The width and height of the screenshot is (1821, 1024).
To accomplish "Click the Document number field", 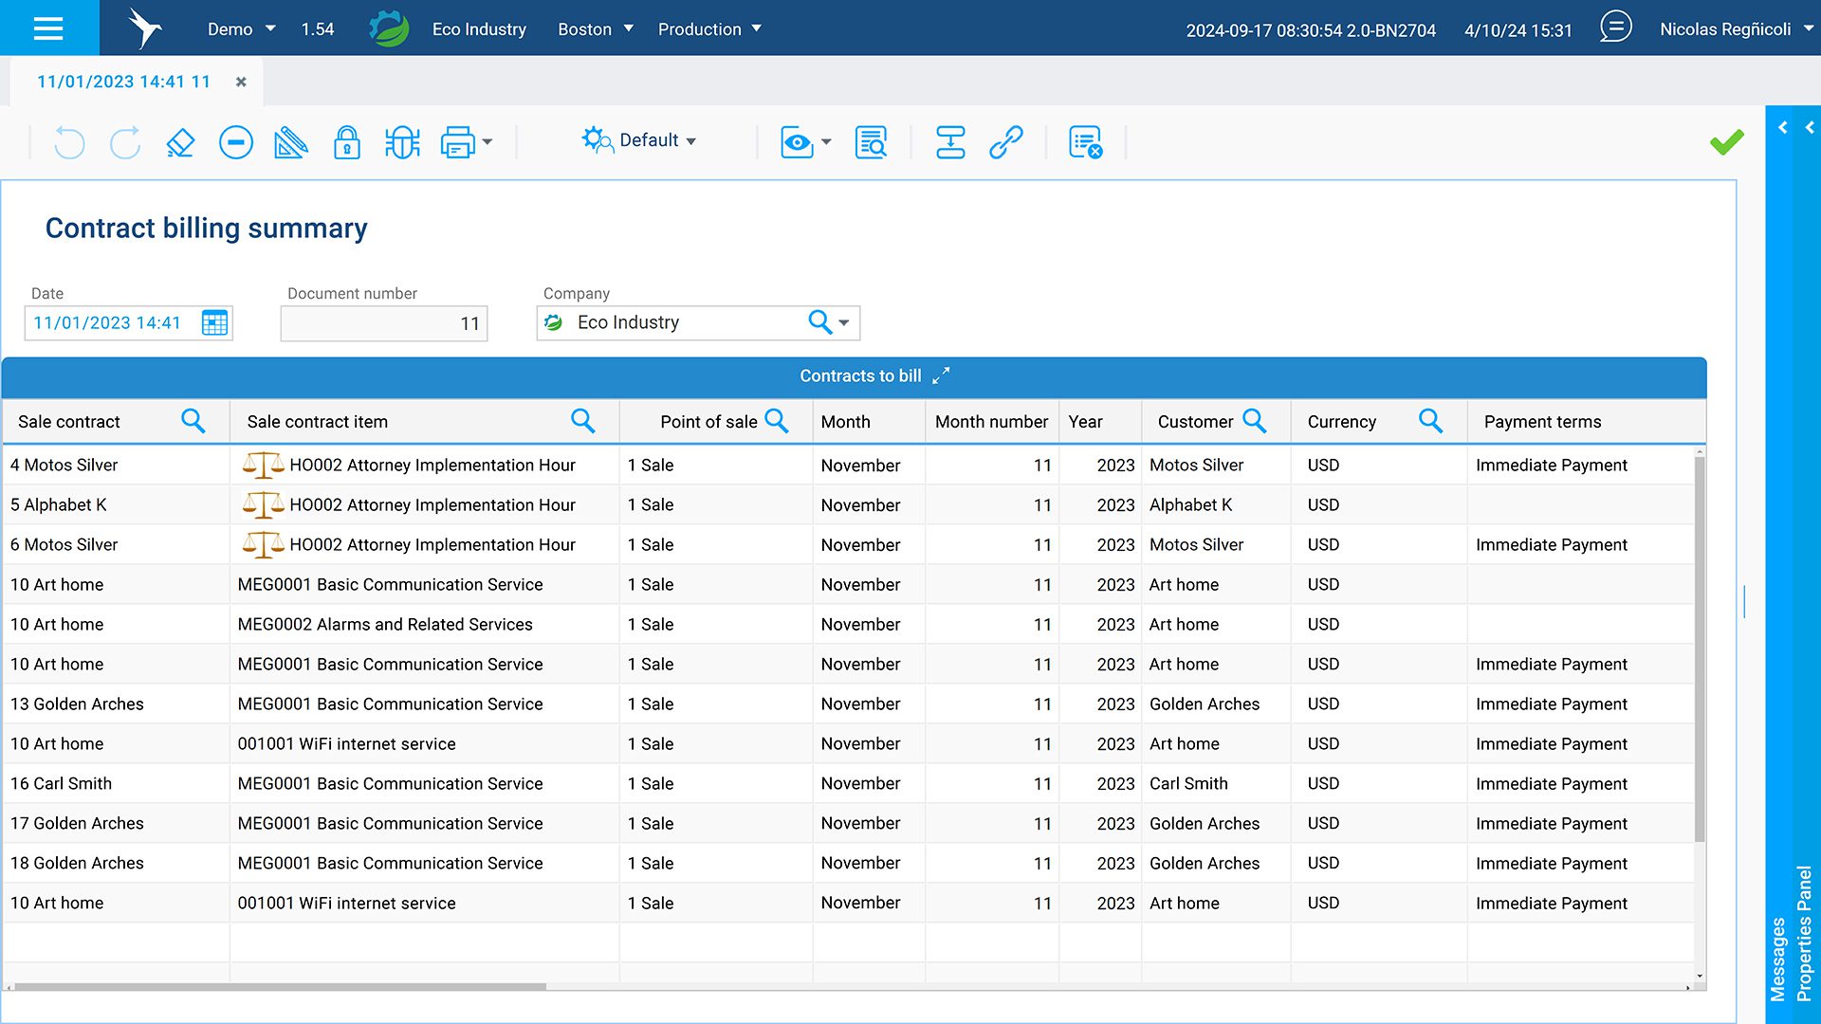I will pos(383,323).
